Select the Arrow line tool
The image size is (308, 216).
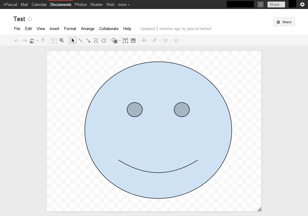[88, 41]
